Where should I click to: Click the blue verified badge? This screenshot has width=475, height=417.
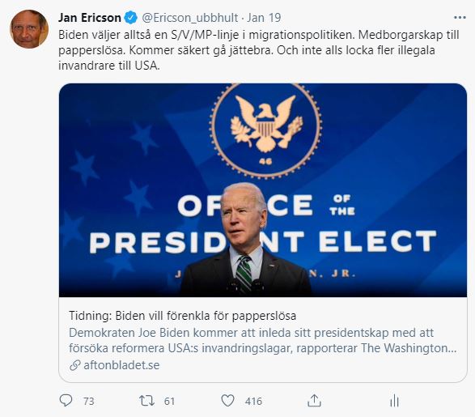click(x=131, y=18)
